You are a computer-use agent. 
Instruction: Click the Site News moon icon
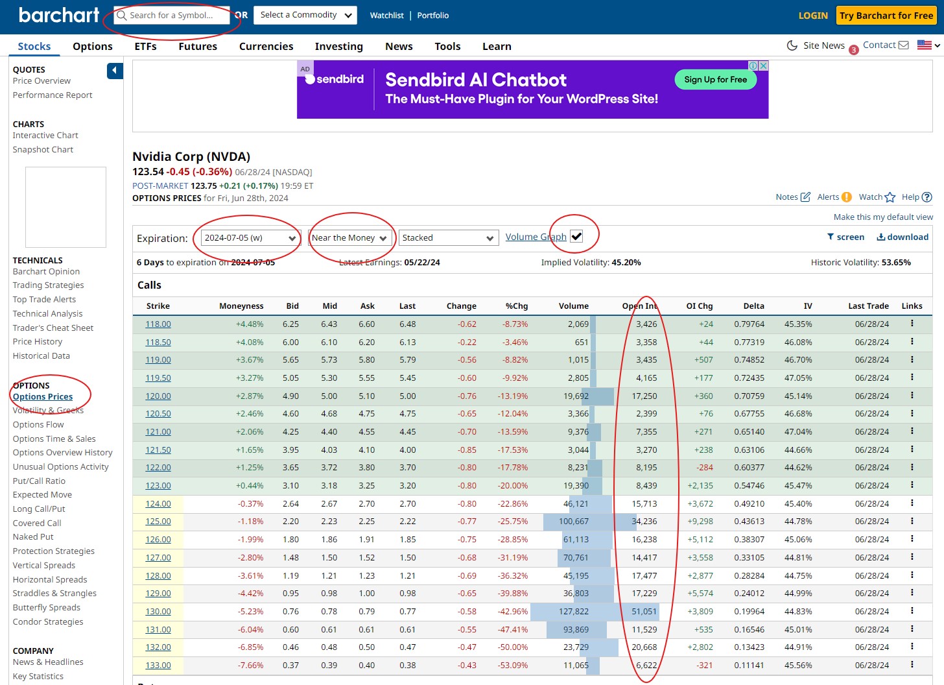click(791, 45)
